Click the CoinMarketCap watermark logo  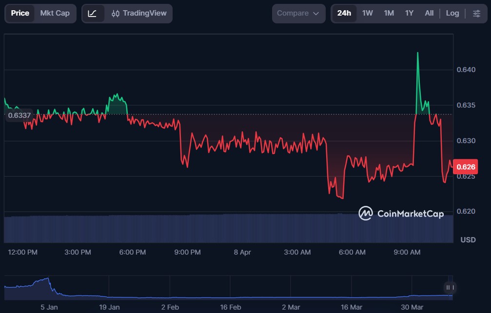pos(401,213)
